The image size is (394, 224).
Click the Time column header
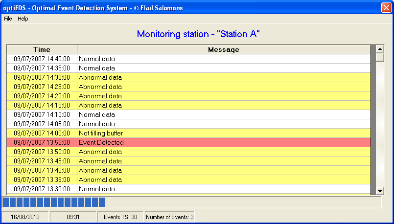(42, 49)
